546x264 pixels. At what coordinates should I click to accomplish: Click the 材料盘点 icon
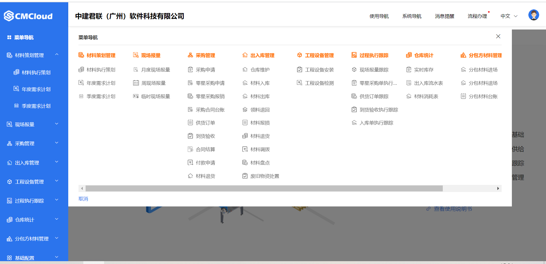click(245, 162)
